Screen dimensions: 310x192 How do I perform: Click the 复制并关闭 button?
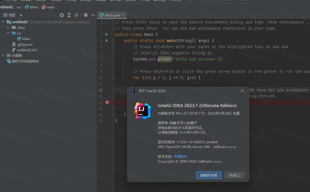[208, 175]
